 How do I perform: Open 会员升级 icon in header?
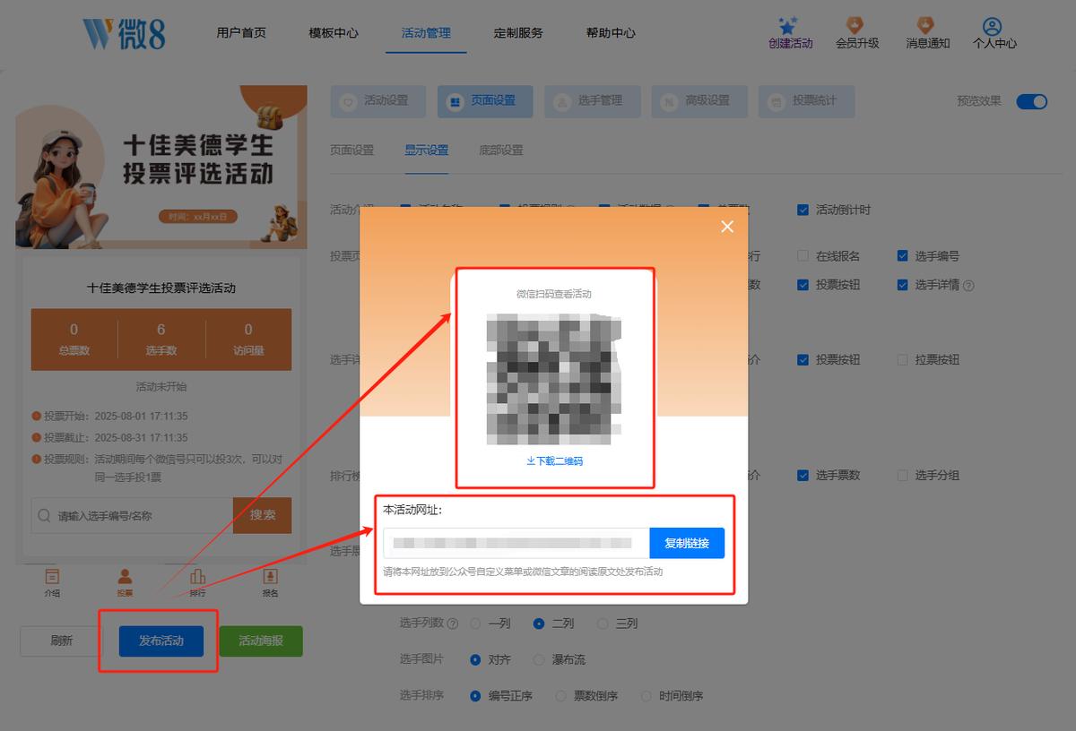855,25
